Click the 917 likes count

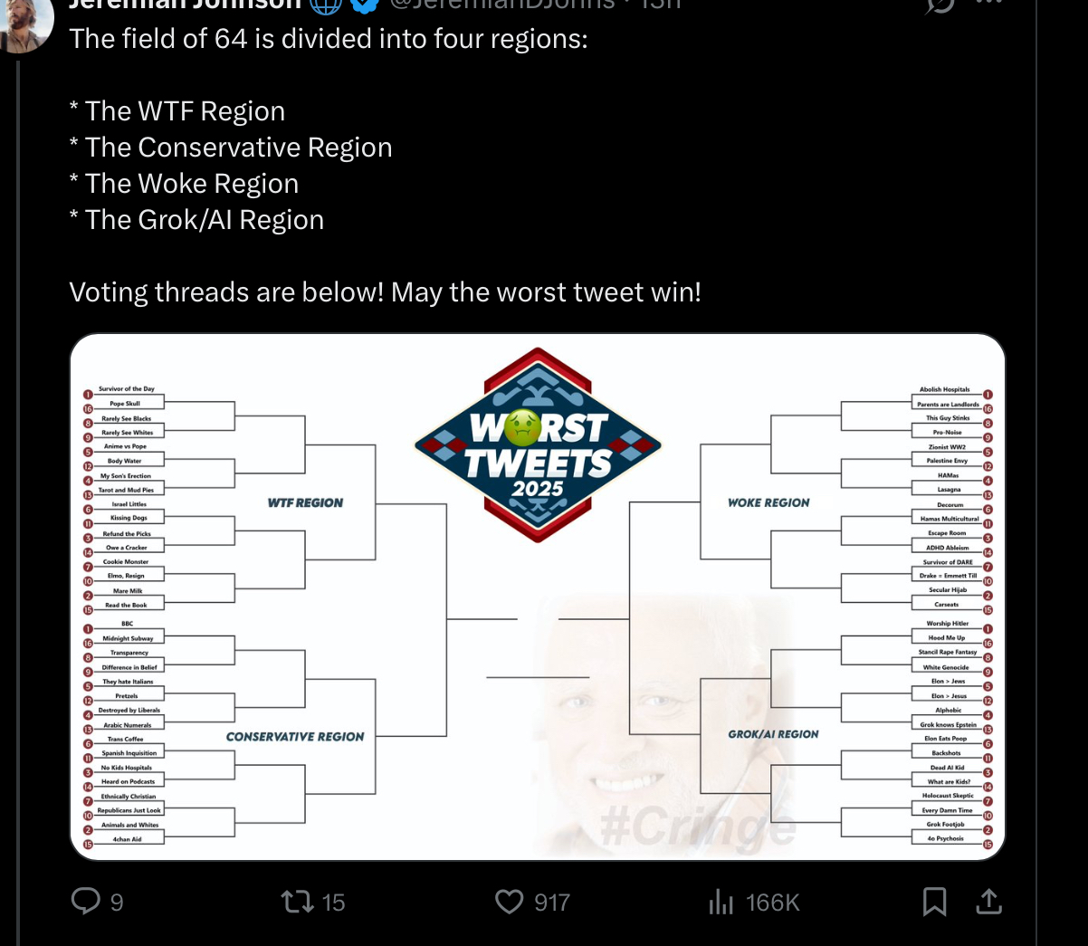552,903
